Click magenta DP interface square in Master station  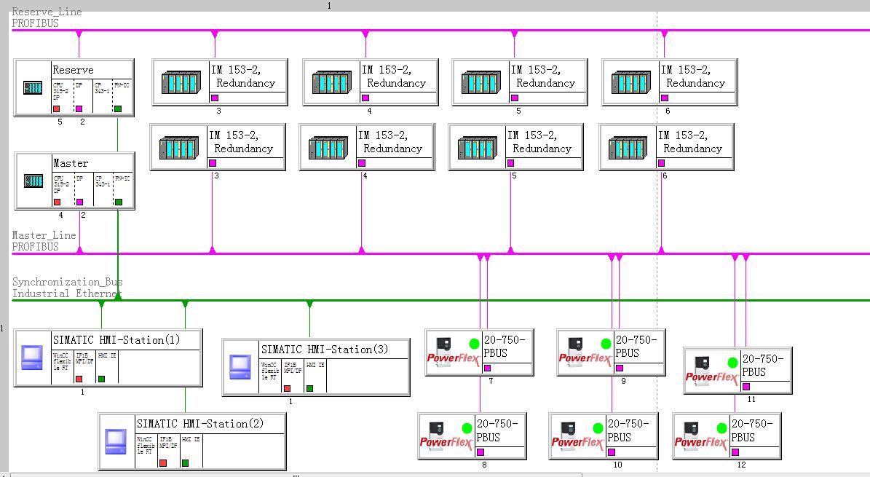click(79, 202)
